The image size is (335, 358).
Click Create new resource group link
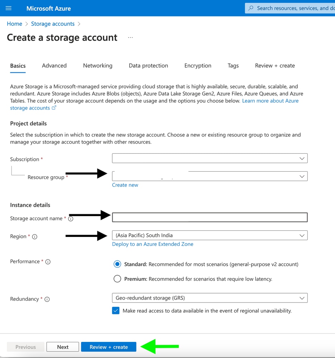click(125, 185)
